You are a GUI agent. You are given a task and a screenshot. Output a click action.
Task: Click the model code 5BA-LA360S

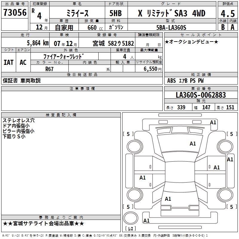coord(171,27)
